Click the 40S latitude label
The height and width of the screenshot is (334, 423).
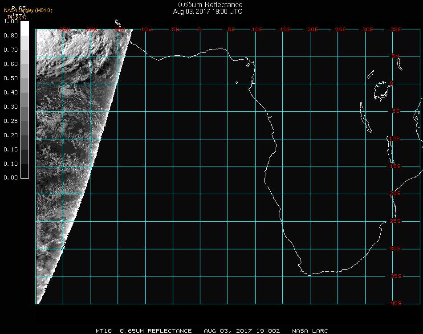(395, 303)
